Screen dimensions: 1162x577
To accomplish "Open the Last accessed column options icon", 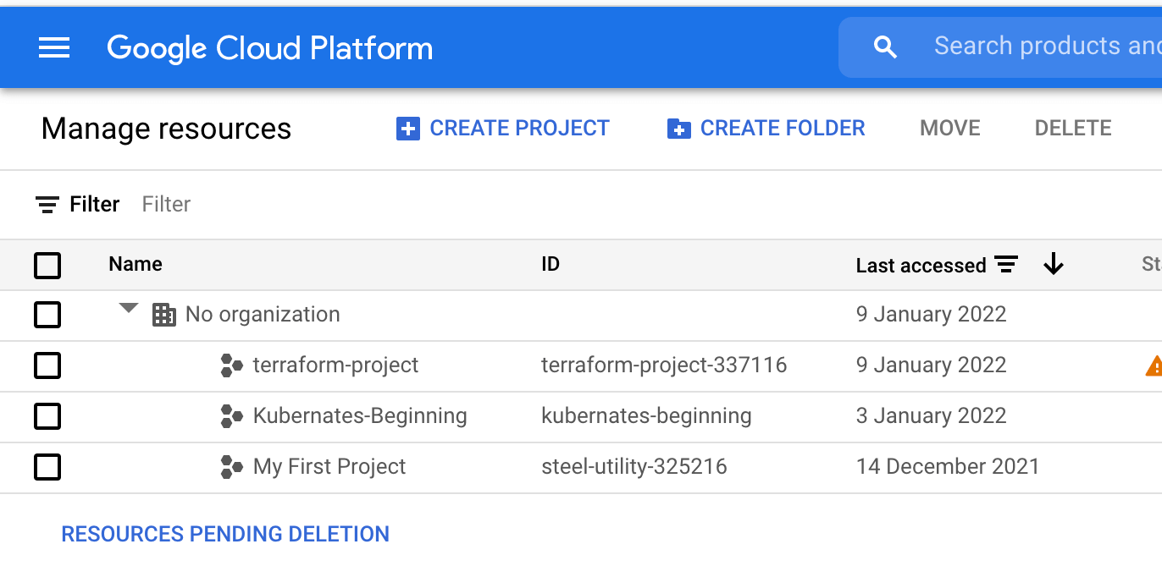I will (x=1005, y=265).
